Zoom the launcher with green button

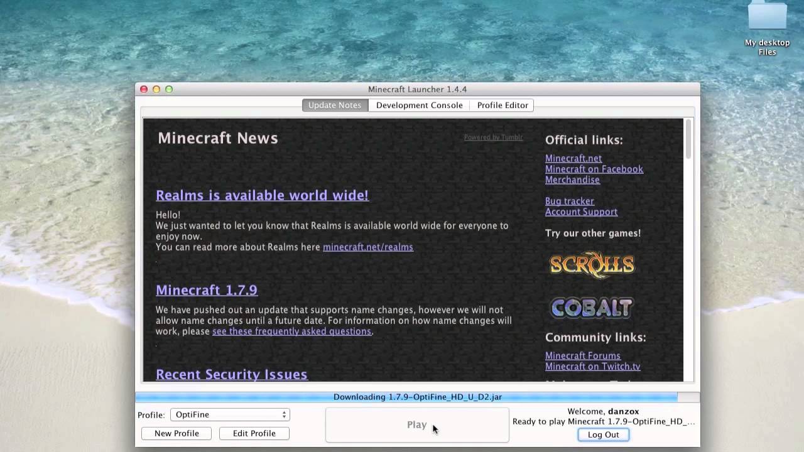169,89
